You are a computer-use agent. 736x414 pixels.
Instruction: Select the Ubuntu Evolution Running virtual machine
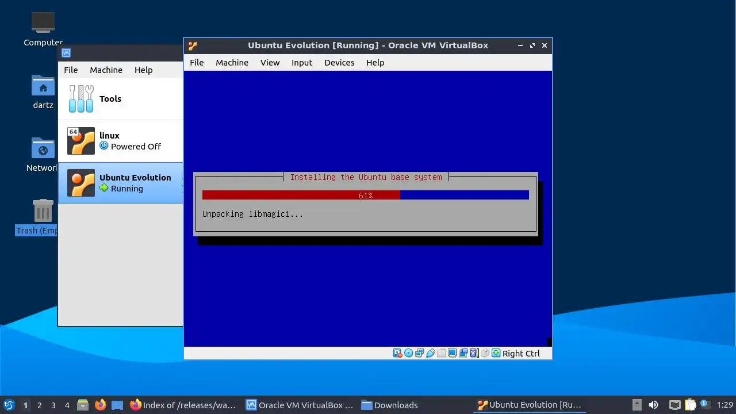coord(121,183)
